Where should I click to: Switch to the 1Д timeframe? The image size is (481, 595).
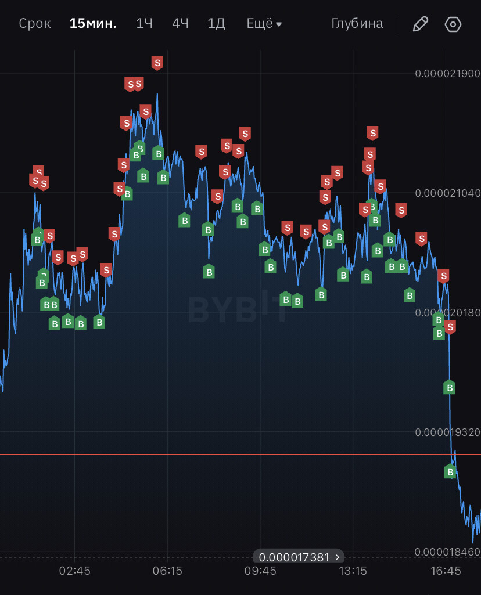(217, 24)
